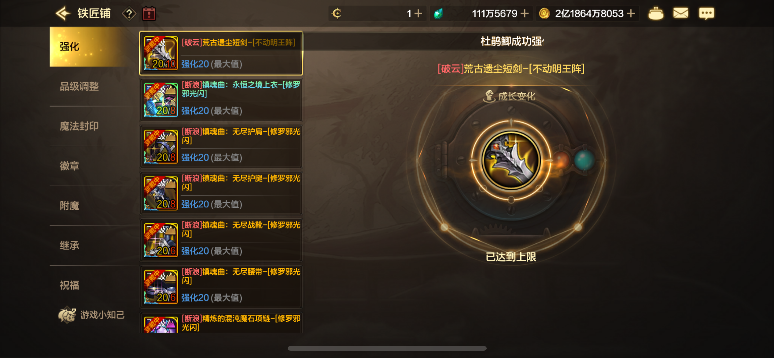Select the 永恒之境上衣 equipment entry

221,99
